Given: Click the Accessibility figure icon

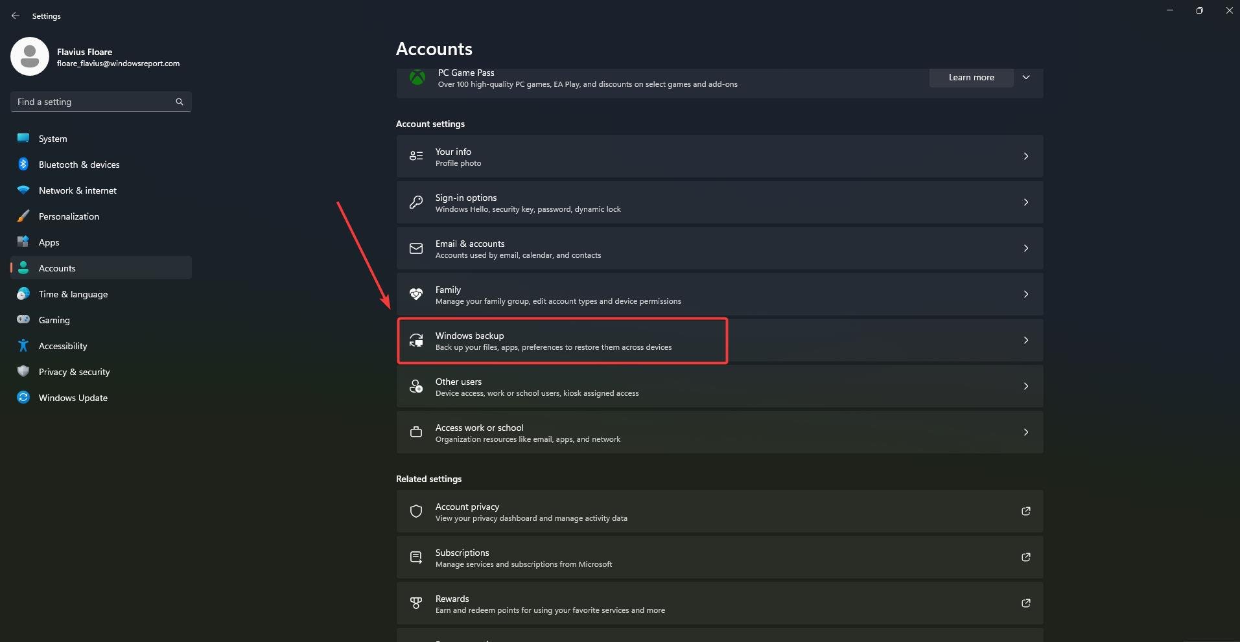Looking at the screenshot, I should point(23,345).
